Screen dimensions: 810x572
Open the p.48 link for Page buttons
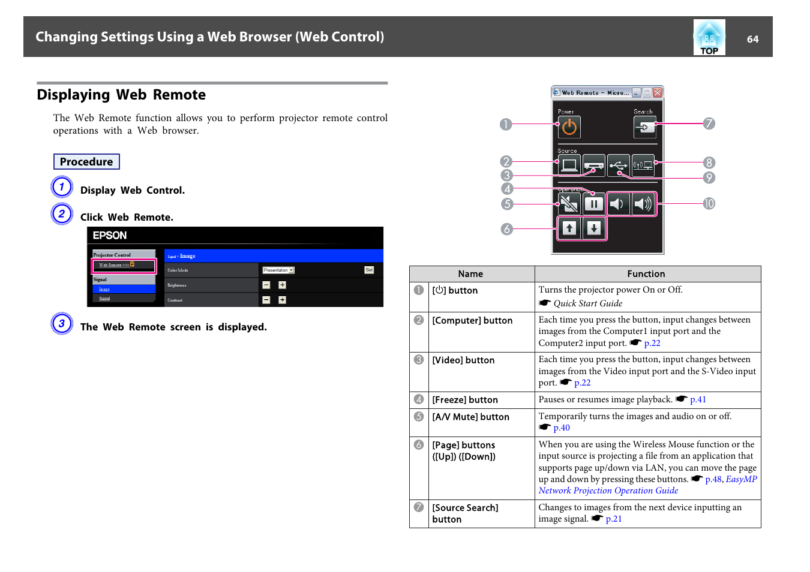pyautogui.click(x=713, y=479)
